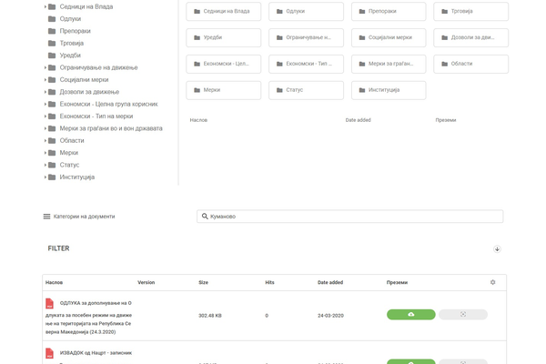The height and width of the screenshot is (364, 546).
Task: Expand the FILTER section arrow
Action: [497, 249]
